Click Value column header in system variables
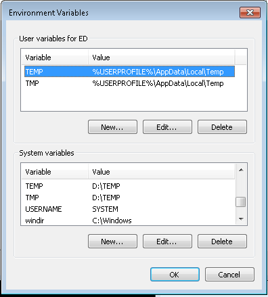The width and height of the screenshot is (268, 297). [x=161, y=172]
